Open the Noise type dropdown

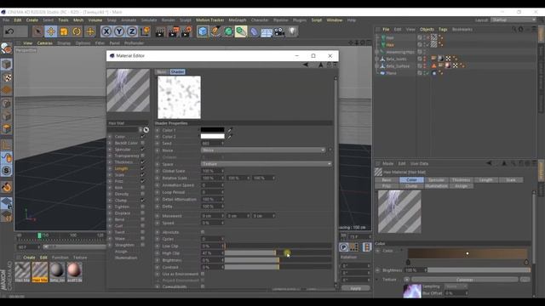click(263, 150)
